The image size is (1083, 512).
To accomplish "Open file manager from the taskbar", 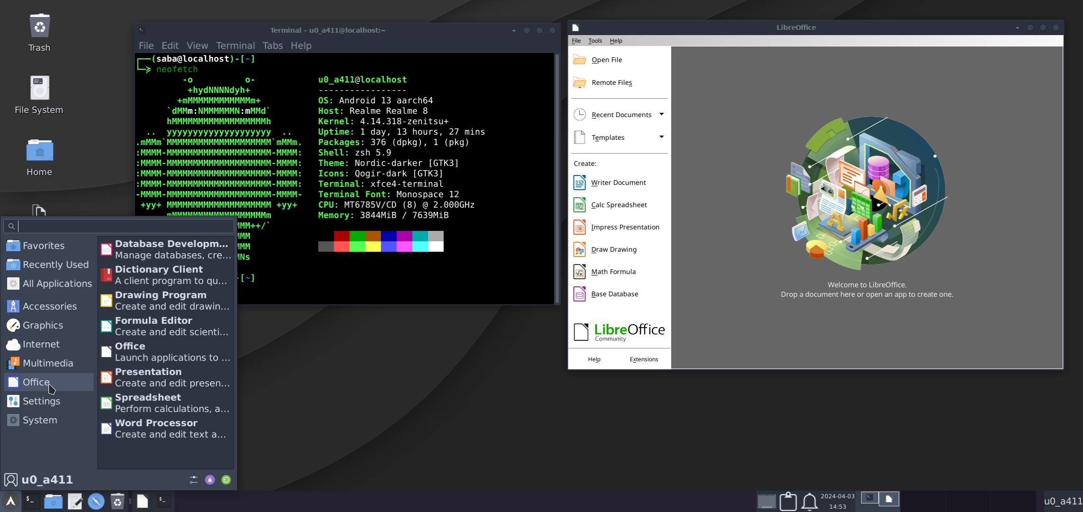I will click(x=53, y=501).
